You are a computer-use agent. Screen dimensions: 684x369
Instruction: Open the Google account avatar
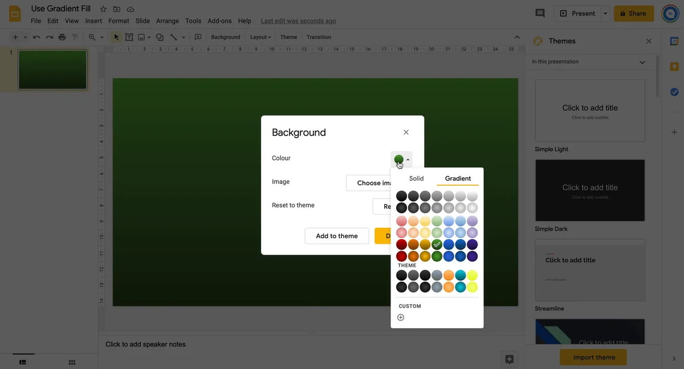coord(670,14)
